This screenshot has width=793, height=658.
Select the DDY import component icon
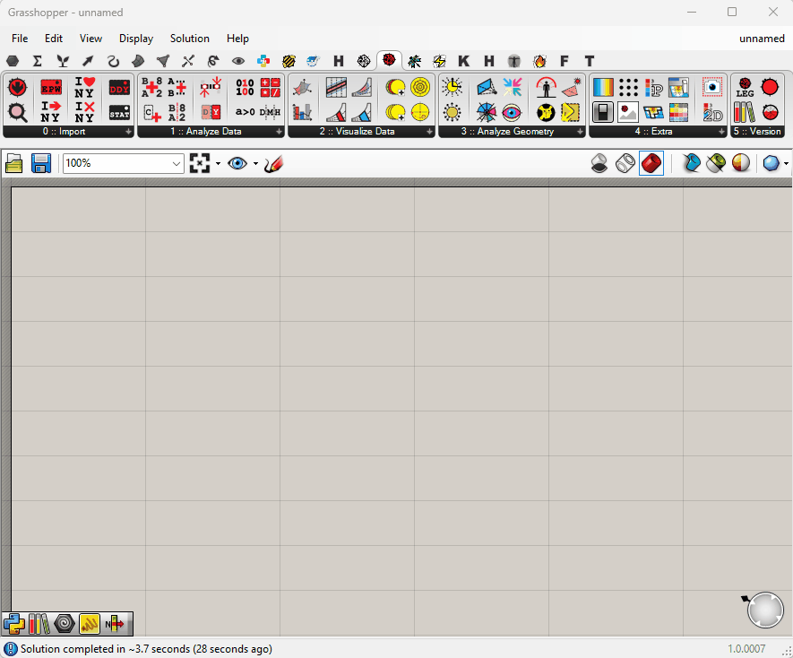(x=119, y=88)
